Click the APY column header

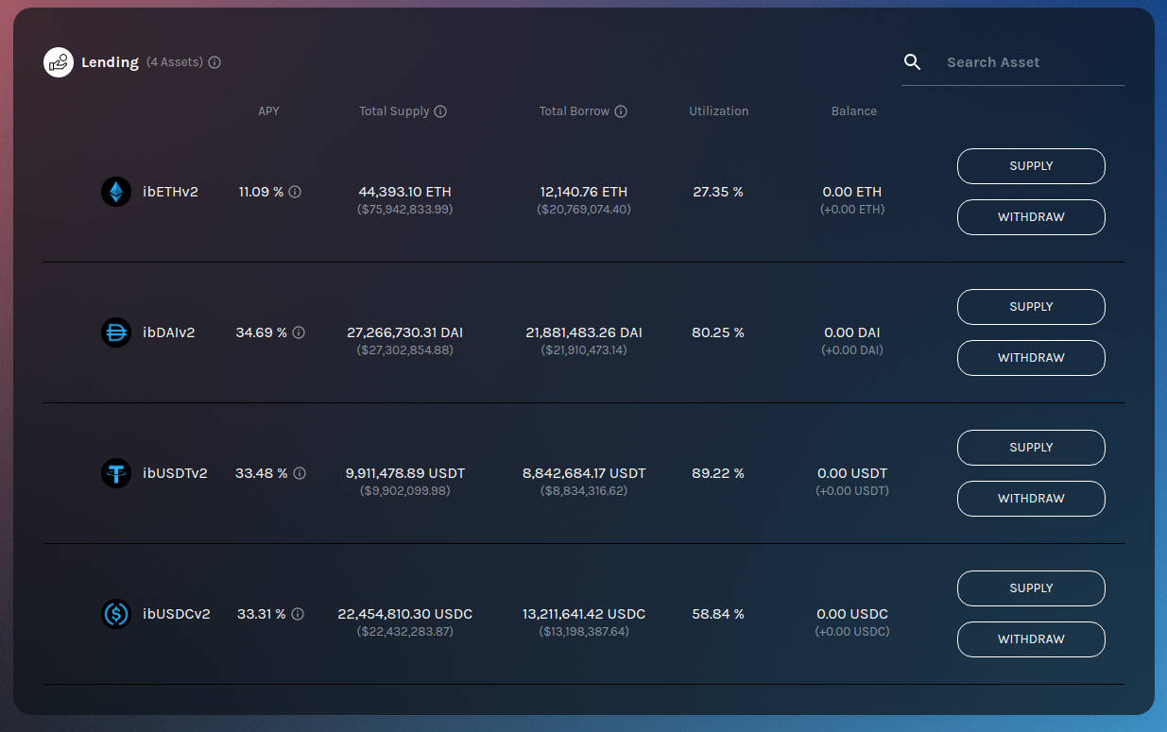tap(269, 111)
